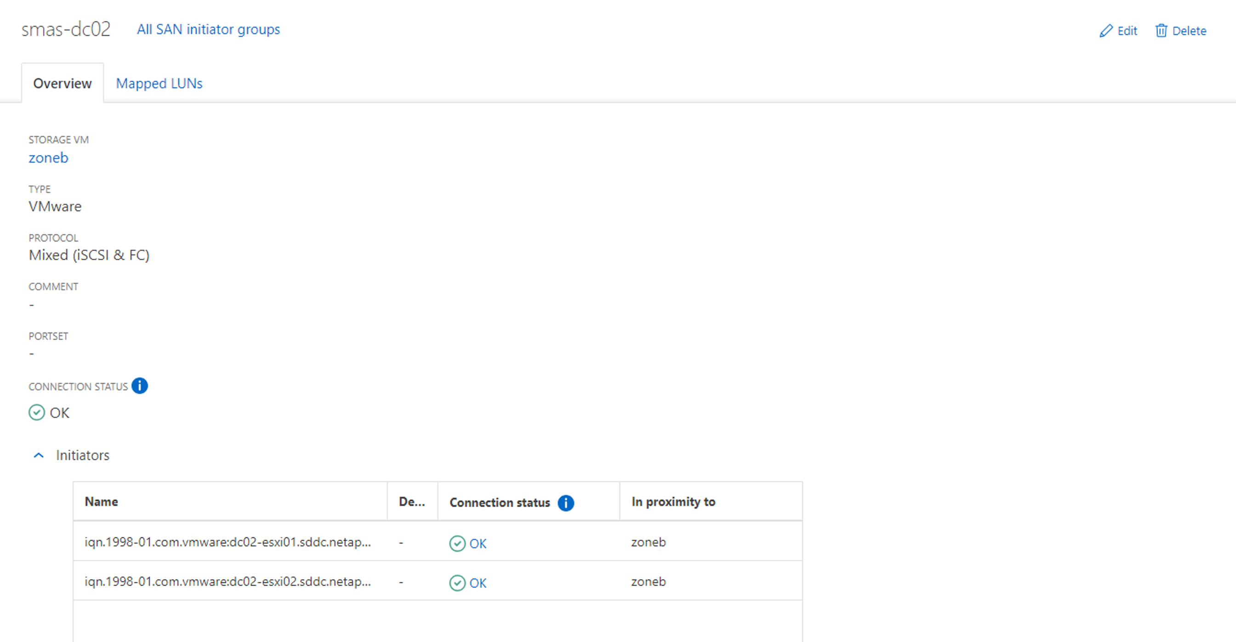
Task: Click the OK check icon in the esxi01 initiator row
Action: [457, 543]
